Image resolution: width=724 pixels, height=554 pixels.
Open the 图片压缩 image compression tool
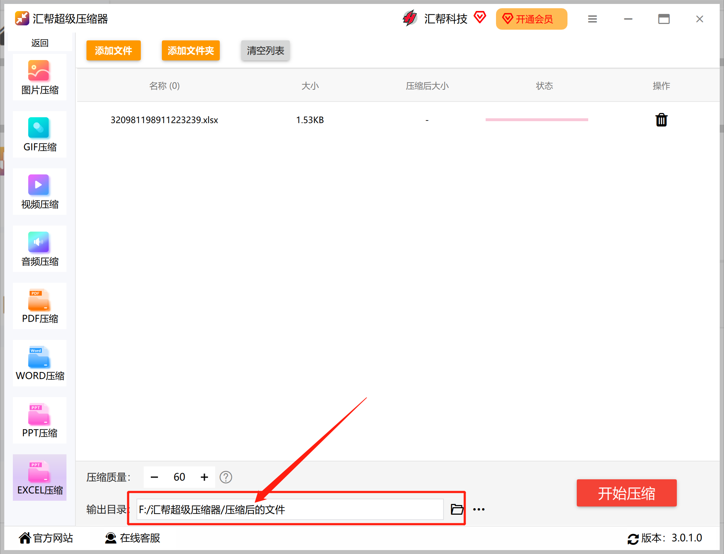pyautogui.click(x=40, y=78)
